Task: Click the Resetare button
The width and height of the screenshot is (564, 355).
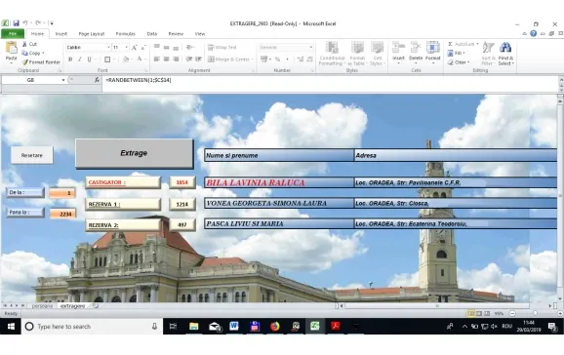Action: pos(32,155)
